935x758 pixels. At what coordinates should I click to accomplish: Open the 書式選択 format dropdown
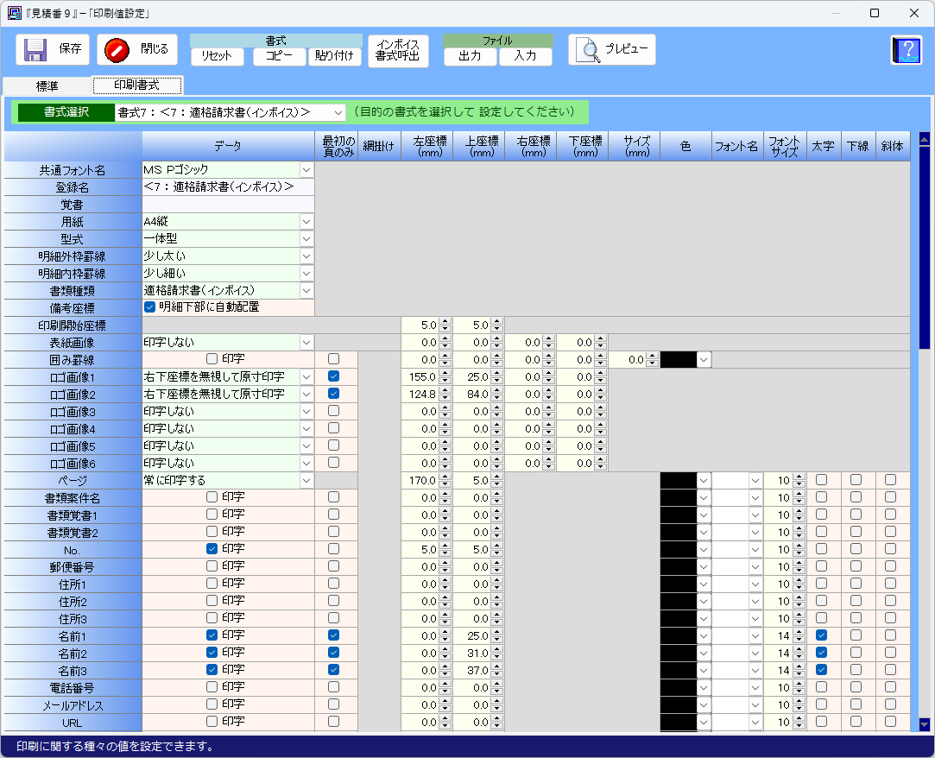click(x=338, y=112)
